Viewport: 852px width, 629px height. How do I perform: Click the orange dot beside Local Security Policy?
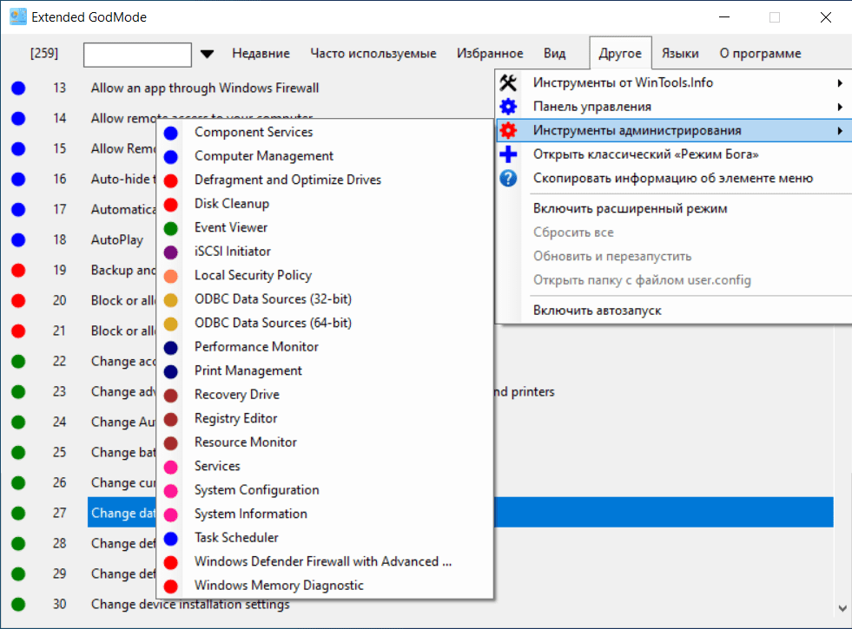point(170,276)
